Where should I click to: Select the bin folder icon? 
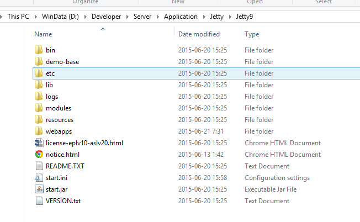(x=39, y=50)
